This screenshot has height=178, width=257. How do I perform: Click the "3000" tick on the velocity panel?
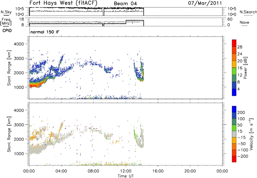19,125
